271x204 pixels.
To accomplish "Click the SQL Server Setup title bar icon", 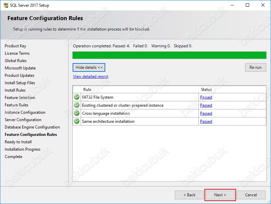I will tap(6, 5).
